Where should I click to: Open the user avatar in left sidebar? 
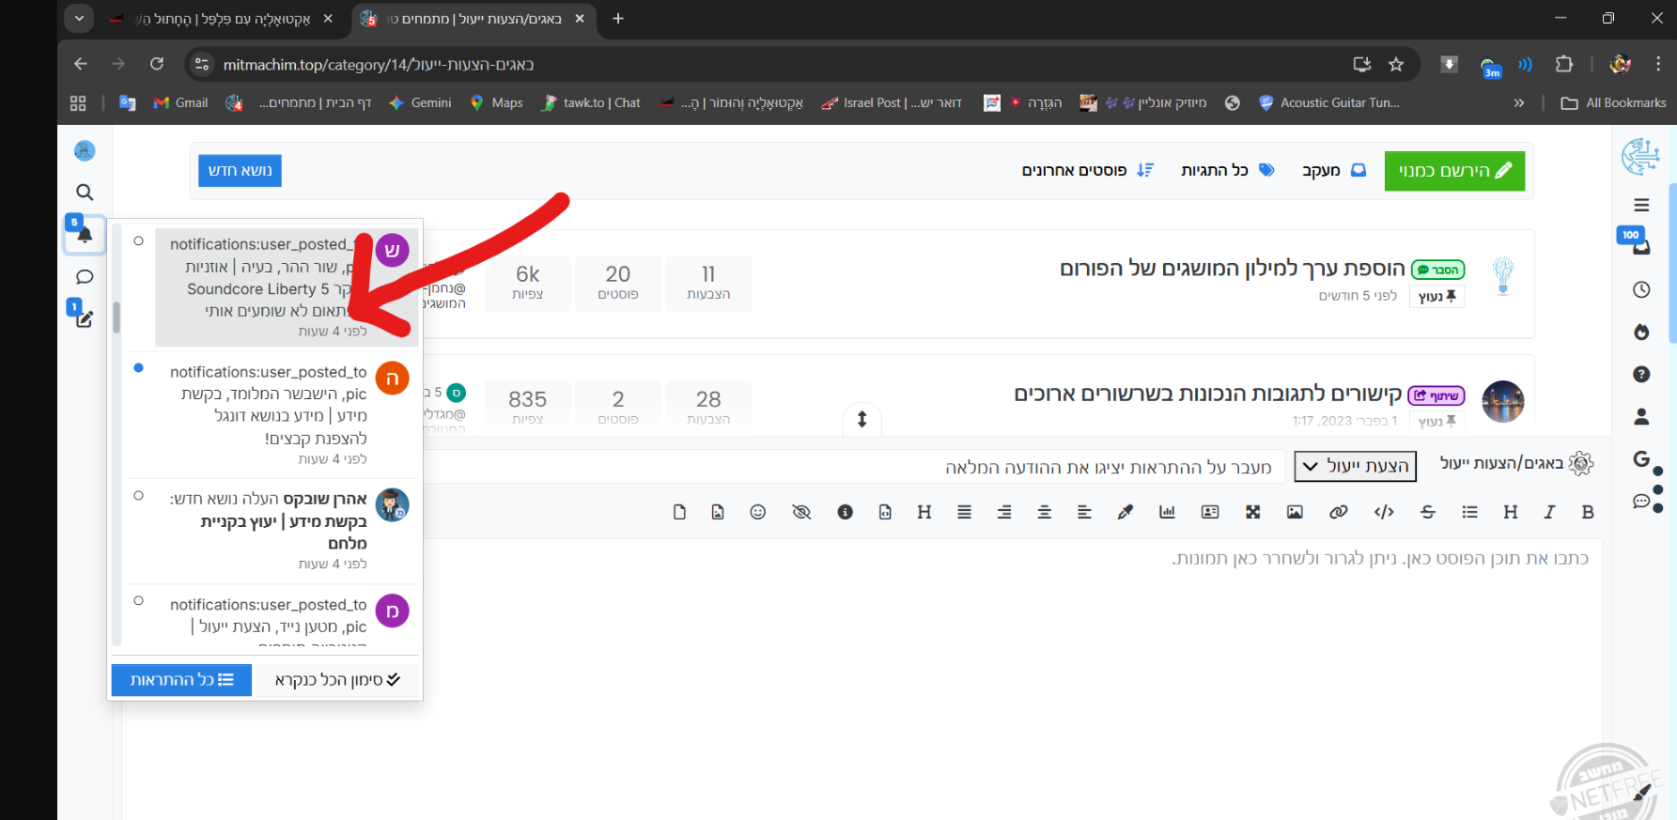click(85, 150)
